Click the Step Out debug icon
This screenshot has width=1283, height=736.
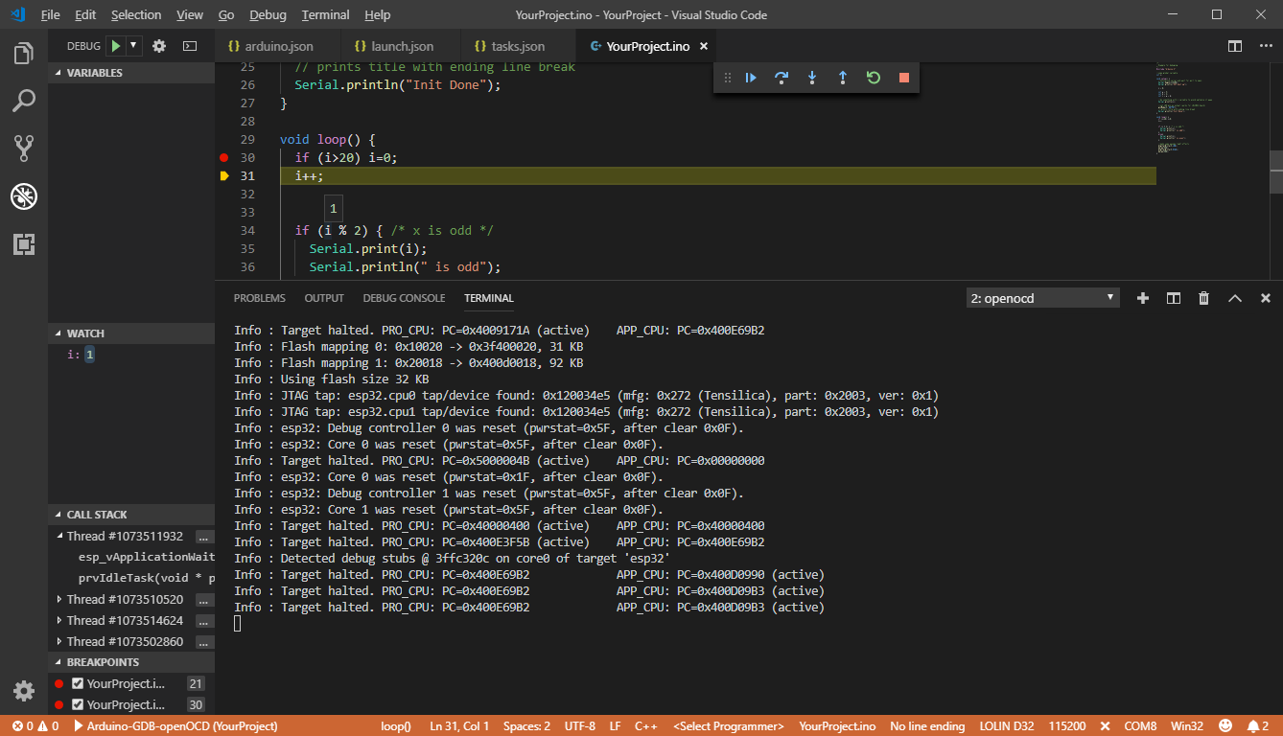click(843, 78)
